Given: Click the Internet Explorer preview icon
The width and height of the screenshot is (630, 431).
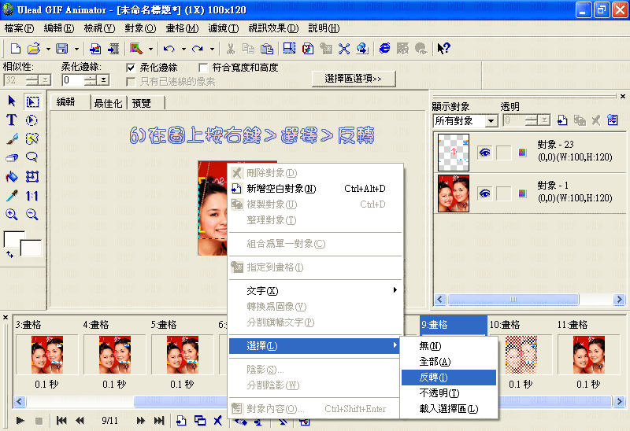Looking at the screenshot, I should 384,49.
